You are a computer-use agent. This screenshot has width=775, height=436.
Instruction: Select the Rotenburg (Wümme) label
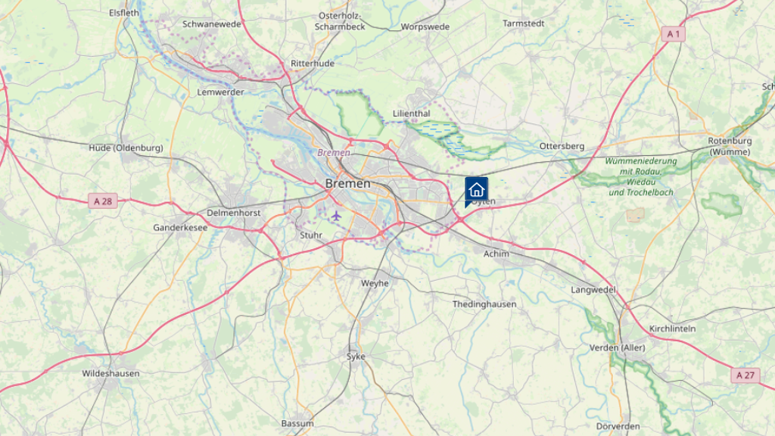730,146
